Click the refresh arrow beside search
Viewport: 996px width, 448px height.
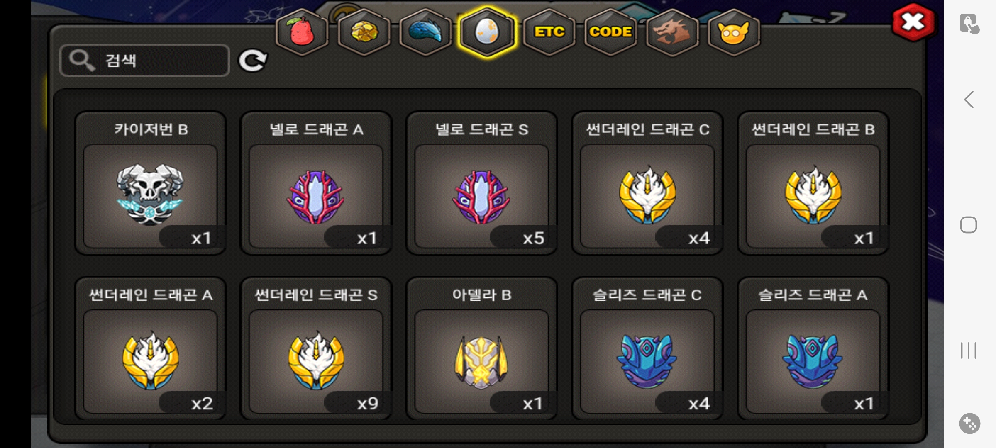point(253,61)
